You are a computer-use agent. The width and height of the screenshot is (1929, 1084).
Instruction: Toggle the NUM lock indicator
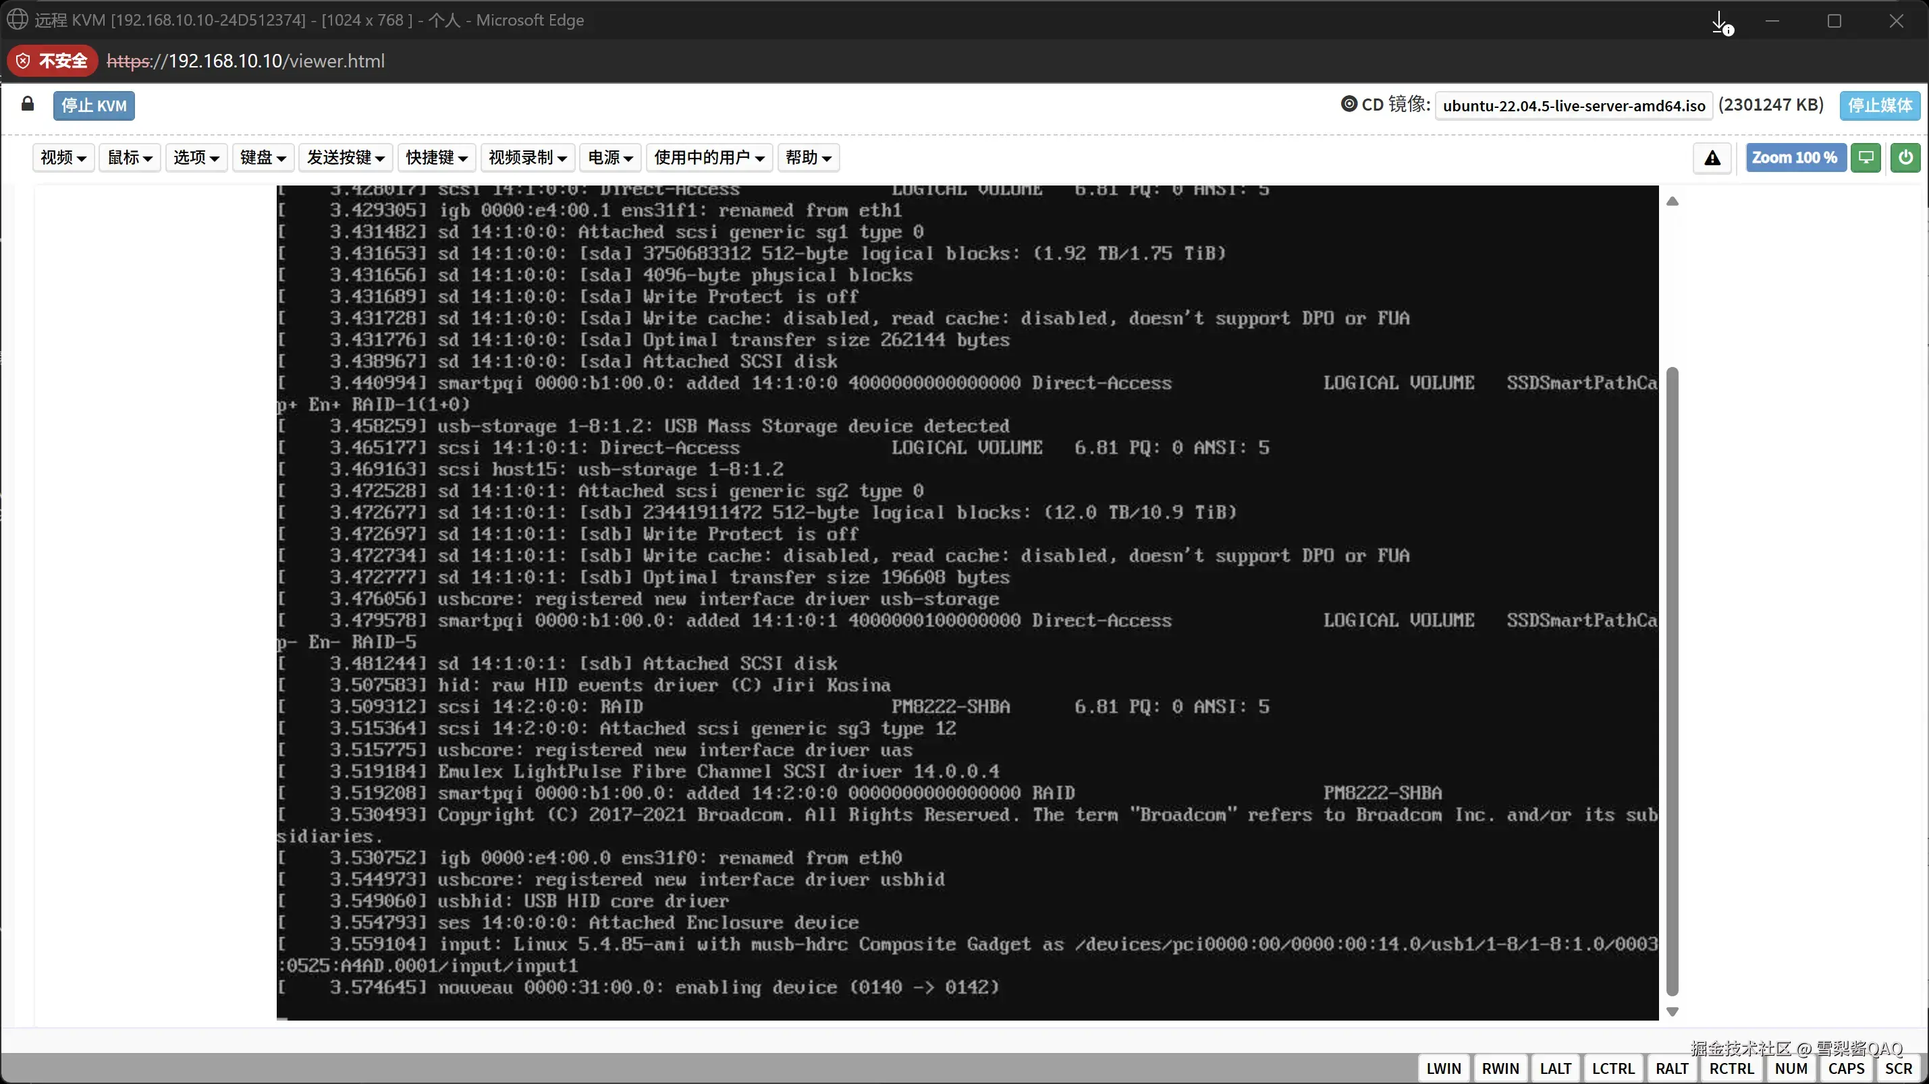click(1791, 1068)
